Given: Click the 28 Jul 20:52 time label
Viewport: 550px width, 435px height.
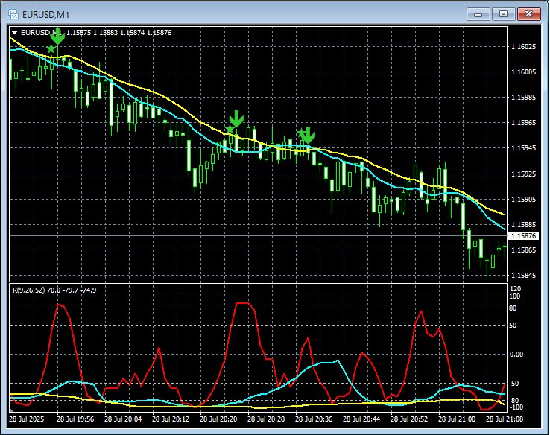Looking at the screenshot, I should click(409, 419).
